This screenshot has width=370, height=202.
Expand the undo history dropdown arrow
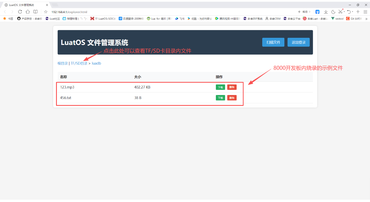click(x=352, y=12)
